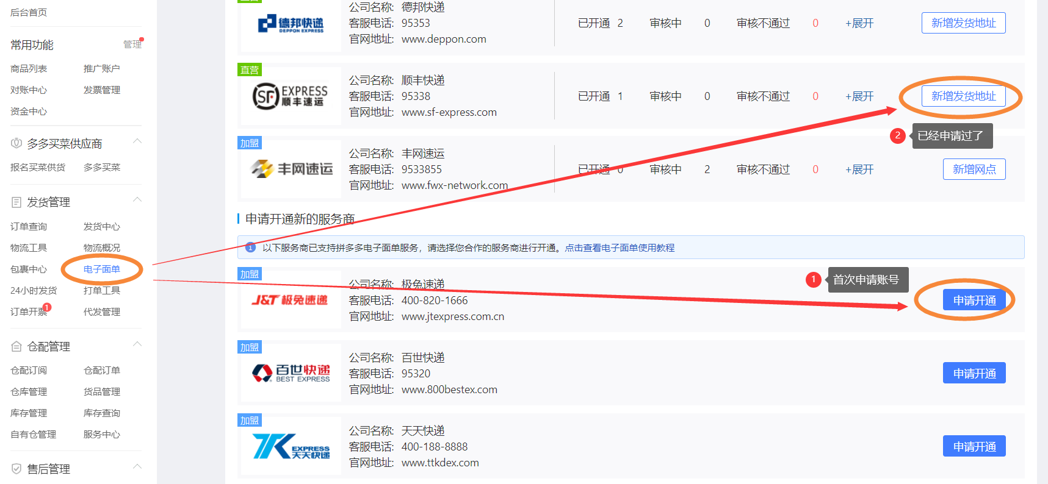The height and width of the screenshot is (484, 1048).
Task: Click 申请开通 for 天天快递
Action: 974,446
